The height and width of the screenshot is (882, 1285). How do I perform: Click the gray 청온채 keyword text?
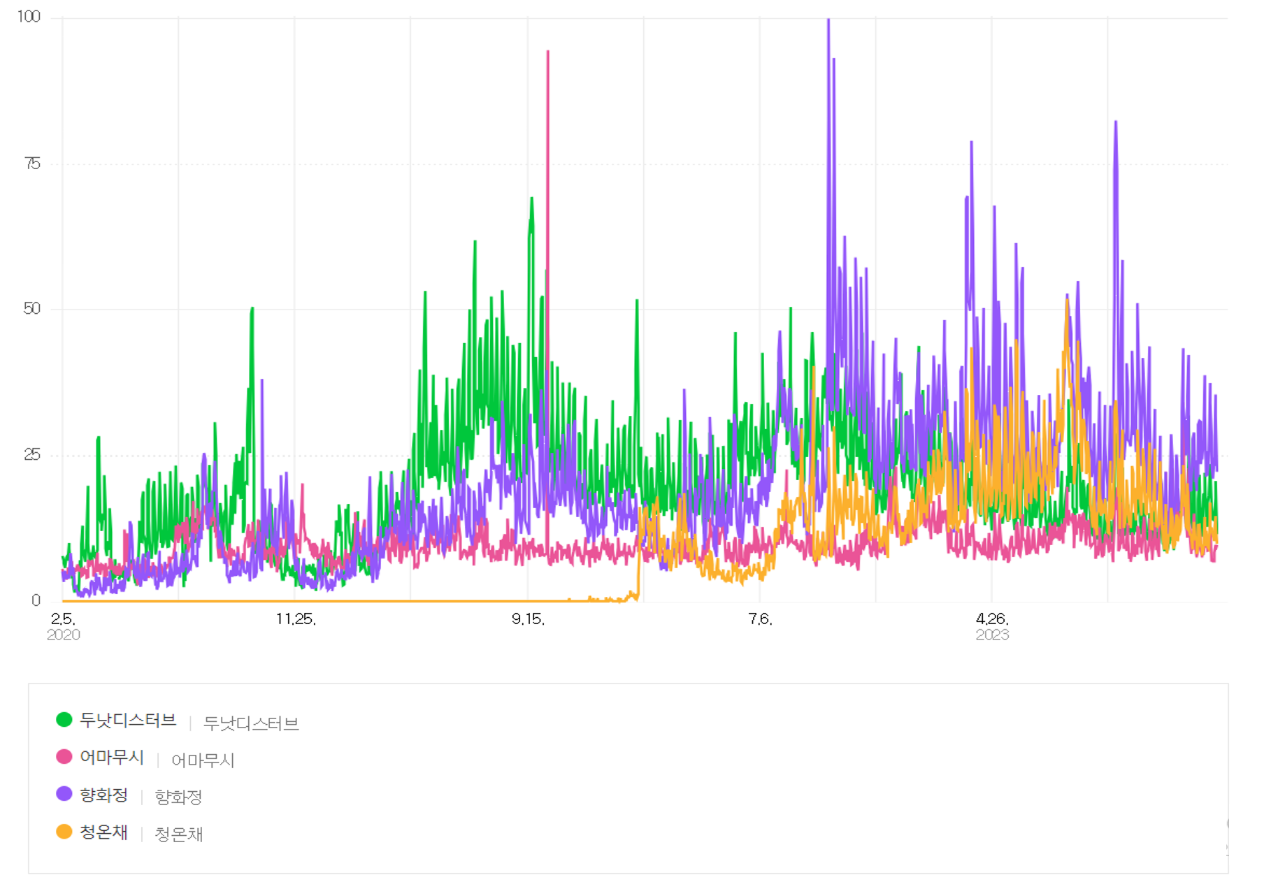click(178, 834)
